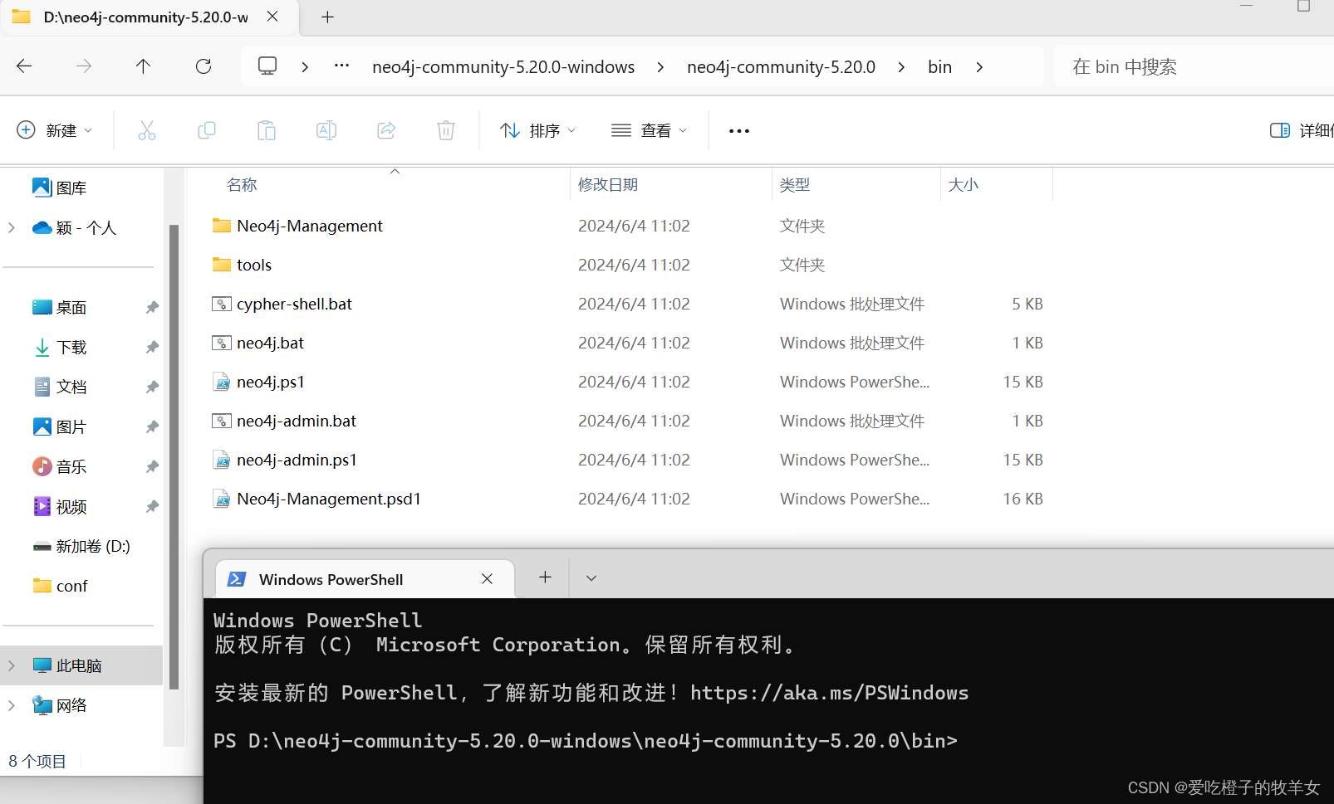
Task: Open 文档 documents in sidebar
Action: [59, 387]
